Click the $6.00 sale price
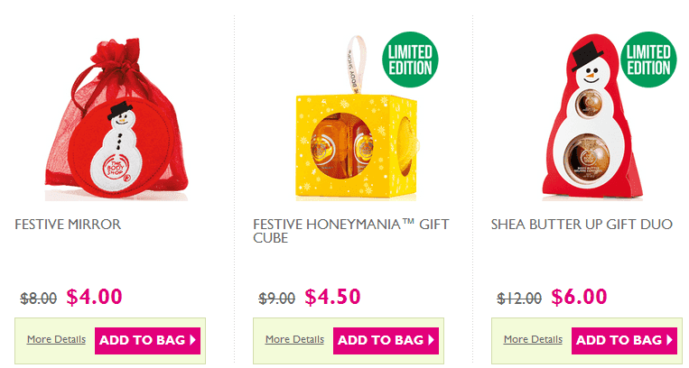689x368 pixels. pos(579,297)
